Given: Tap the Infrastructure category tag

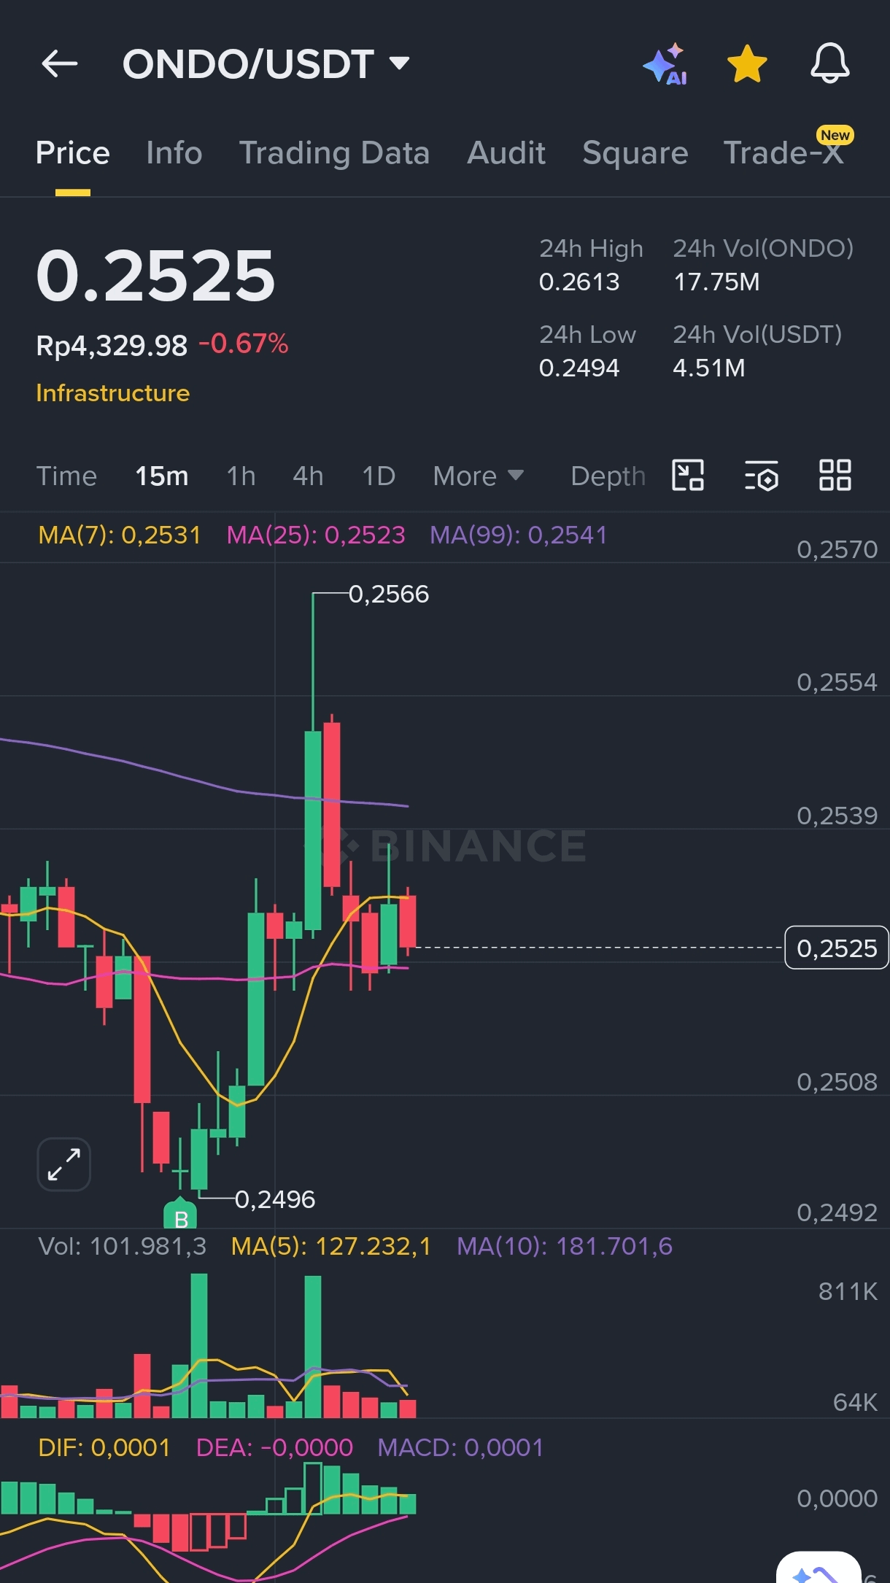Looking at the screenshot, I should (x=113, y=393).
